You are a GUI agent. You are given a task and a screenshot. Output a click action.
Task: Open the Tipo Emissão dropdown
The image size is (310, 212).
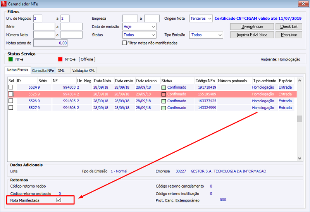coord(206,35)
